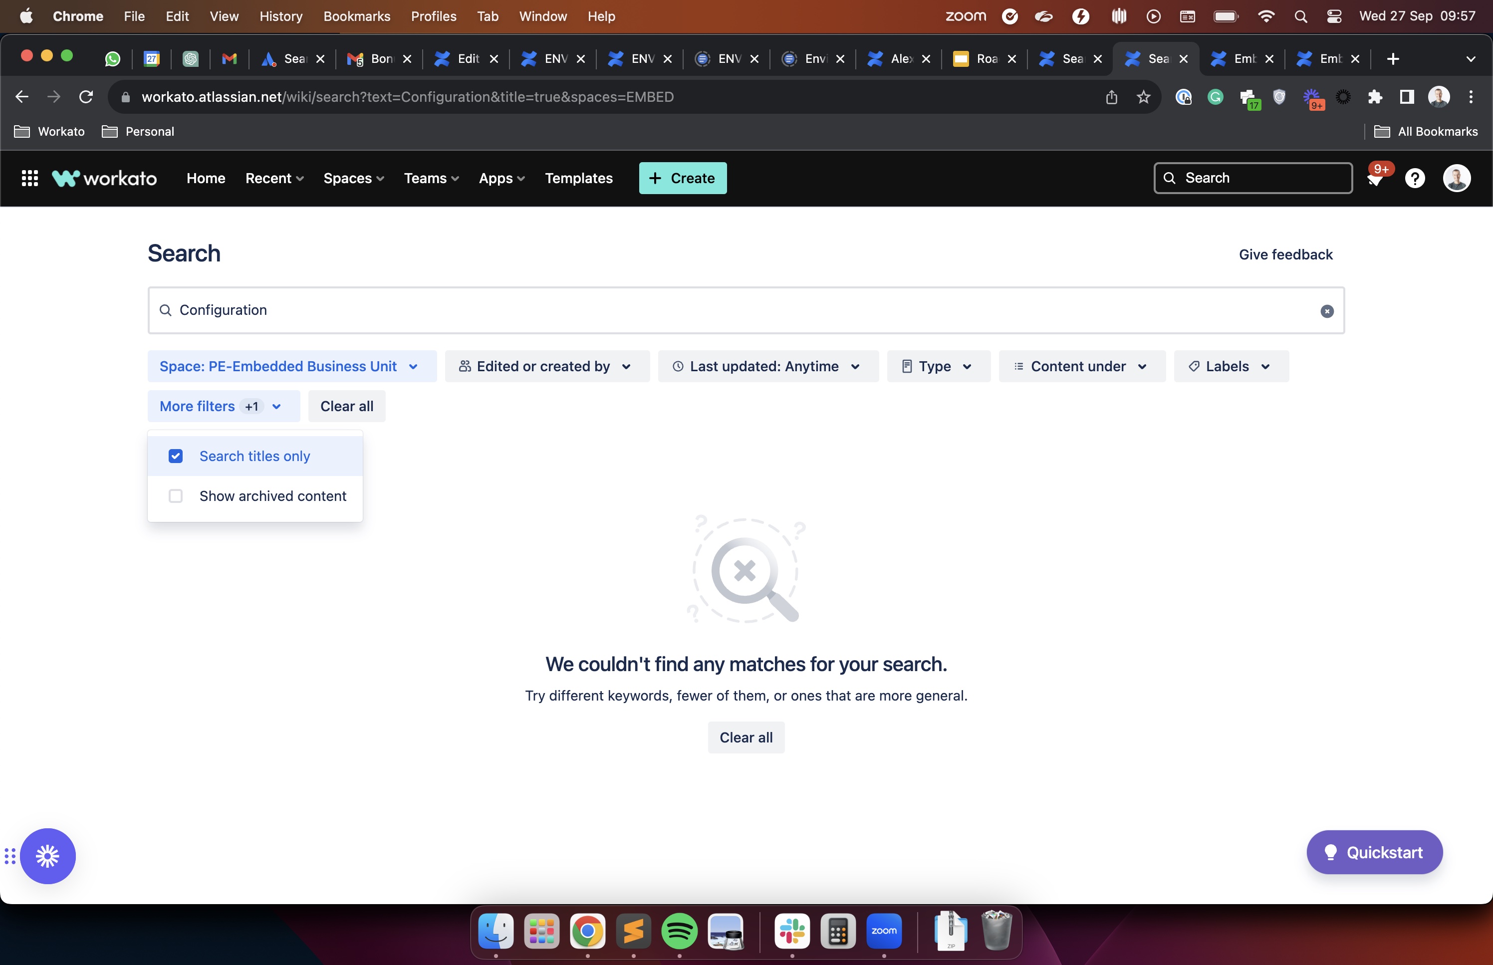Screen dimensions: 1493x965
Task: Select the Templates navigation item
Action: (x=578, y=178)
